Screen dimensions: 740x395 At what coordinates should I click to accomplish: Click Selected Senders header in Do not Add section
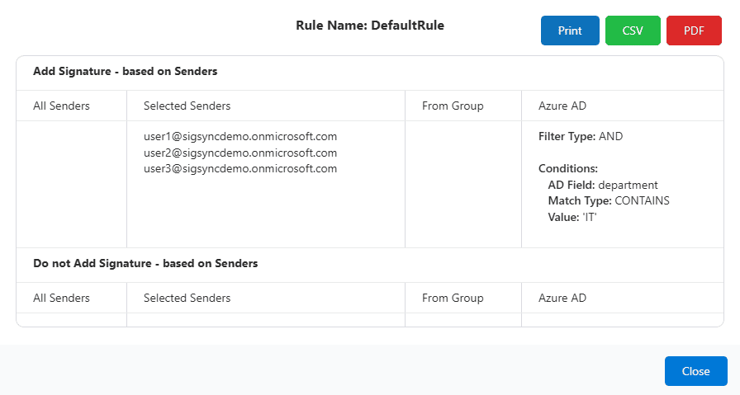(187, 298)
